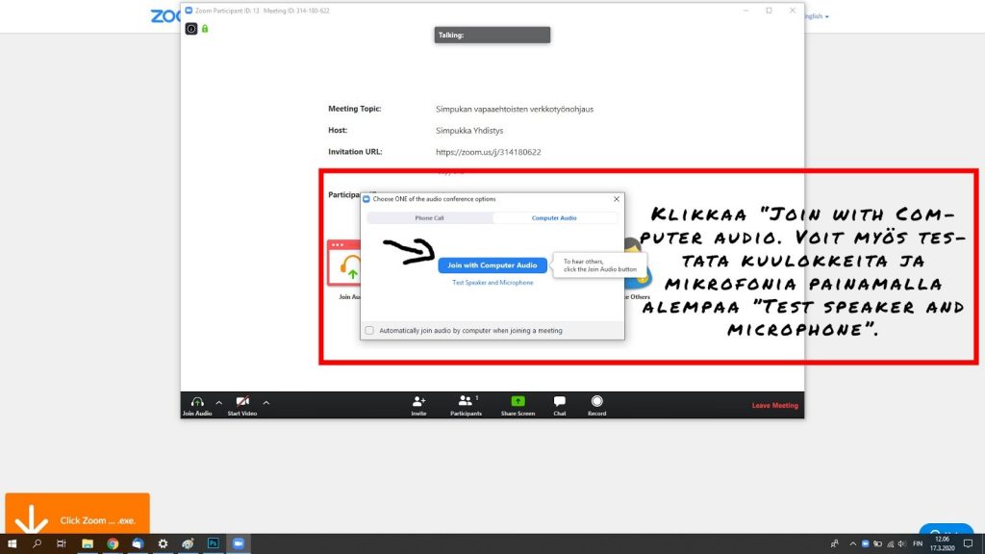Click the Zoom app icon in the taskbar
The image size is (985, 554).
click(x=239, y=544)
